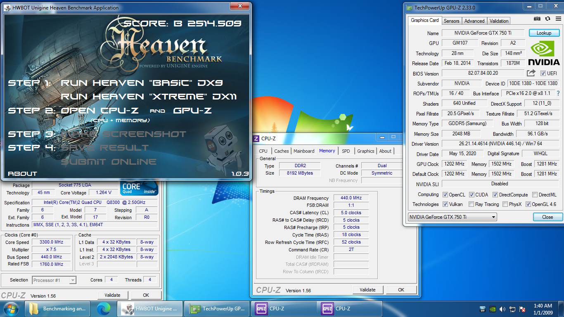Switch to TechPowerUp GPU-Z taskbar item
Image resolution: width=564 pixels, height=317 pixels.
217,309
